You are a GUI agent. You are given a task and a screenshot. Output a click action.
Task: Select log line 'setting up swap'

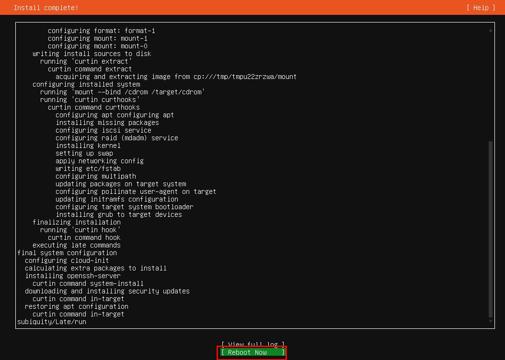84,154
